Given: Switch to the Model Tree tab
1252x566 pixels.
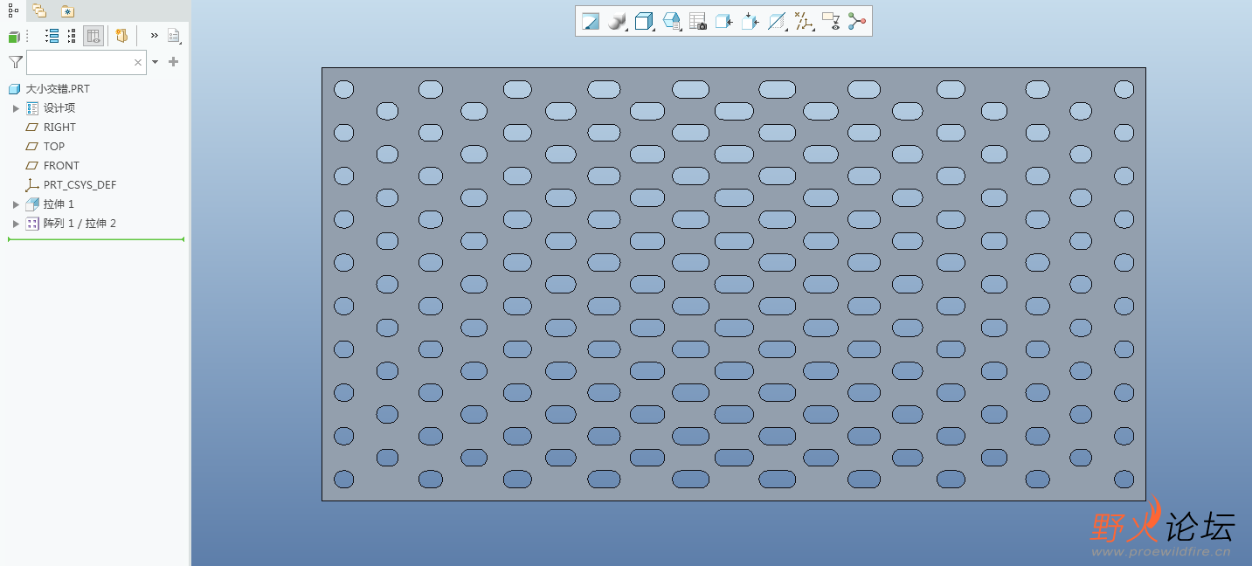Looking at the screenshot, I should coord(13,10).
